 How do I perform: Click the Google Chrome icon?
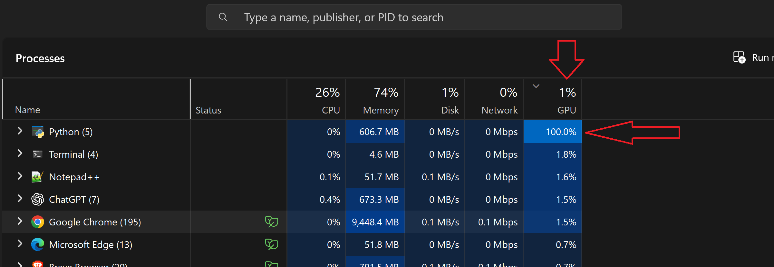tap(38, 222)
